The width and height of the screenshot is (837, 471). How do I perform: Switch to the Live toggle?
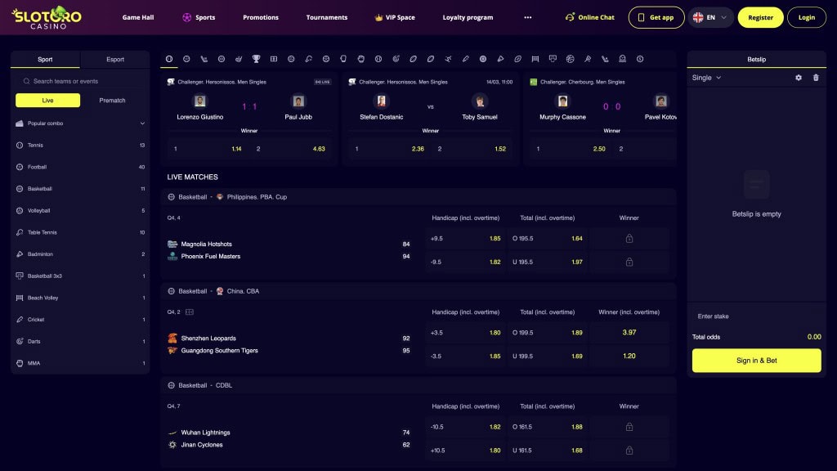point(47,101)
